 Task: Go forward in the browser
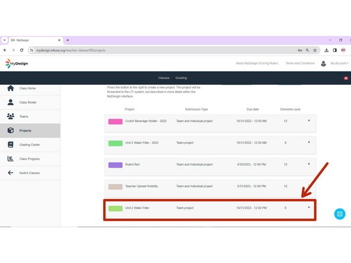[x=13, y=50]
